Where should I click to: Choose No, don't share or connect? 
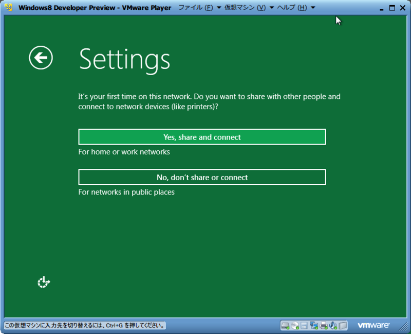point(202,177)
